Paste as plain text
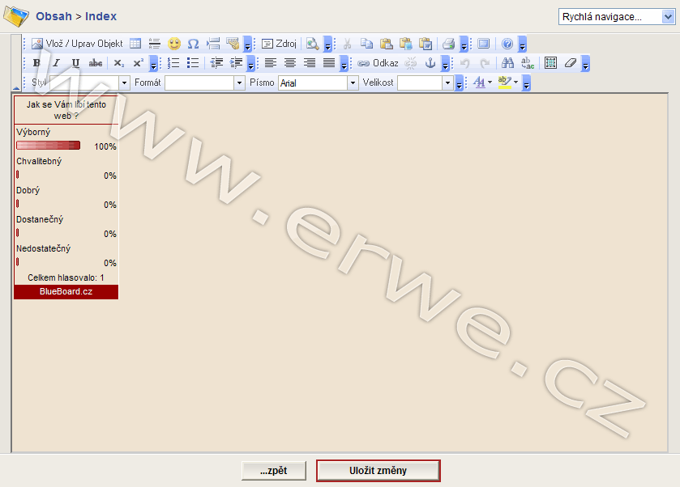The height and width of the screenshot is (487, 680). [x=406, y=44]
